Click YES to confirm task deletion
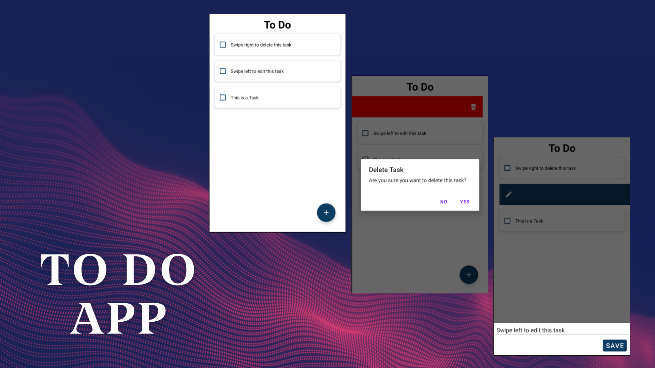The image size is (655, 368). coord(465,201)
